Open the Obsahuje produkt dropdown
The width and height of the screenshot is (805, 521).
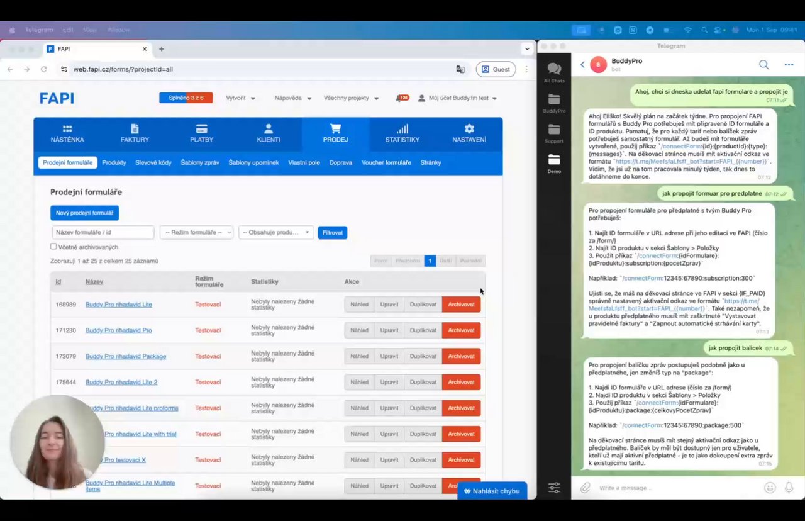[276, 232]
